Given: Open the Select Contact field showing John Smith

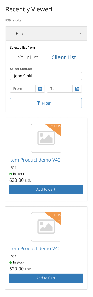Looking at the screenshot, I should [46, 76].
